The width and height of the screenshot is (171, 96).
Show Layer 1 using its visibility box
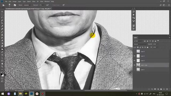point(134,70)
